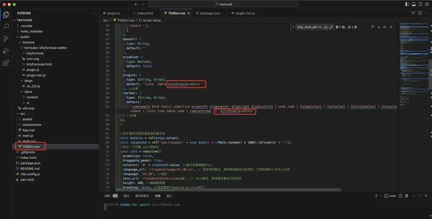Open the Run and Debug view
This screenshot has width=432, height=219.
6,50
